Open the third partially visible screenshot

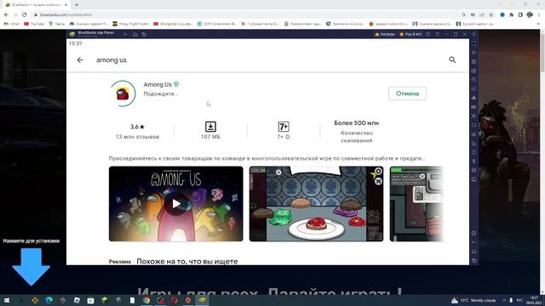(416, 204)
